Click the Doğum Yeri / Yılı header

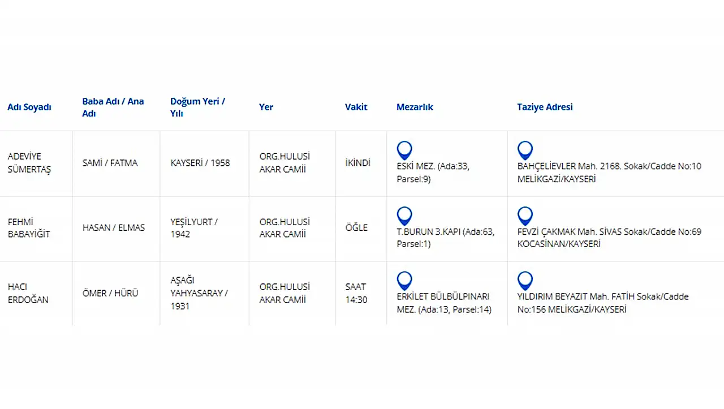click(x=197, y=107)
